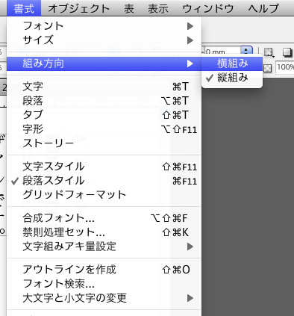
Task: Toggle the checked 段落スタイル panel
Action: coord(104,181)
